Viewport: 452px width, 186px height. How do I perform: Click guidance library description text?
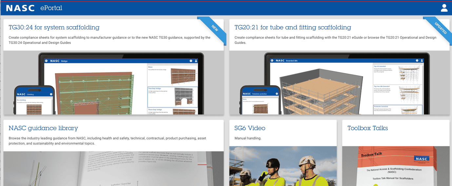(x=107, y=141)
